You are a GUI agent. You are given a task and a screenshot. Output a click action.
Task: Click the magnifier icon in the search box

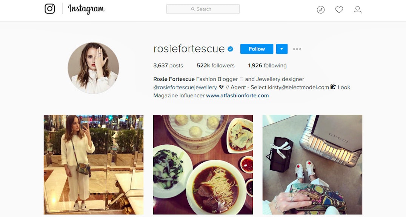(193, 9)
